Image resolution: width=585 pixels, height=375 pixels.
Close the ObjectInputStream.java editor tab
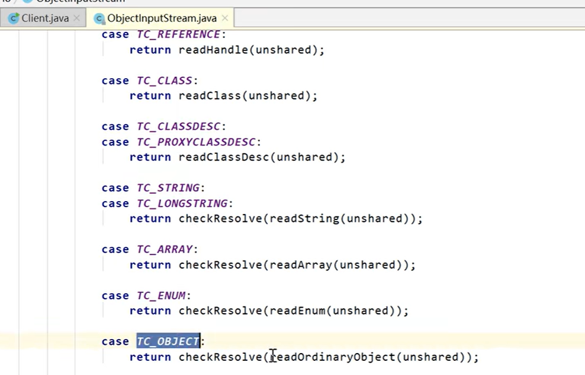(224, 18)
